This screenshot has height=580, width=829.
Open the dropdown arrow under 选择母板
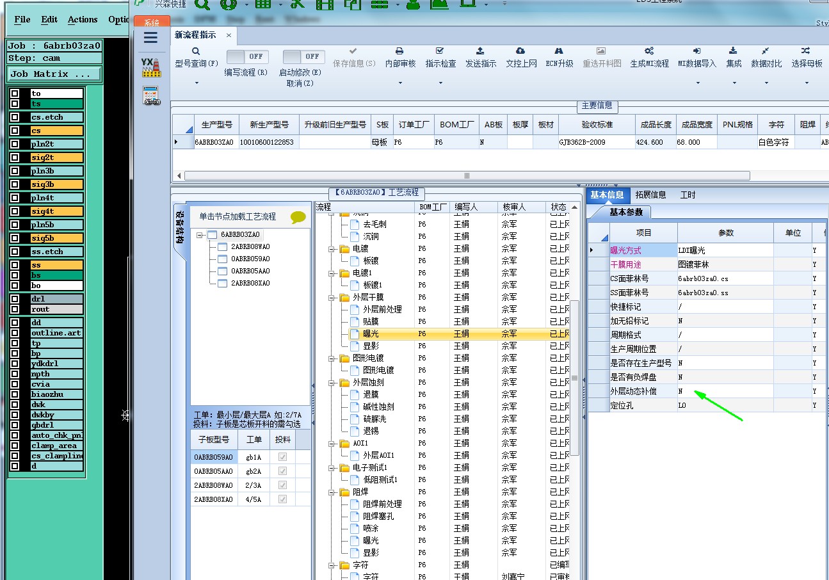(x=806, y=83)
